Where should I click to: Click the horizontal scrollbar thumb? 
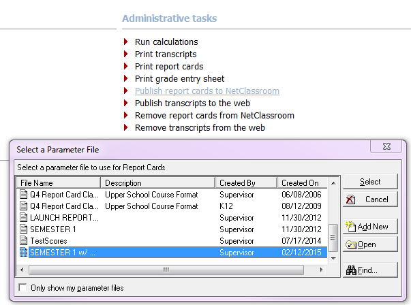(166, 270)
